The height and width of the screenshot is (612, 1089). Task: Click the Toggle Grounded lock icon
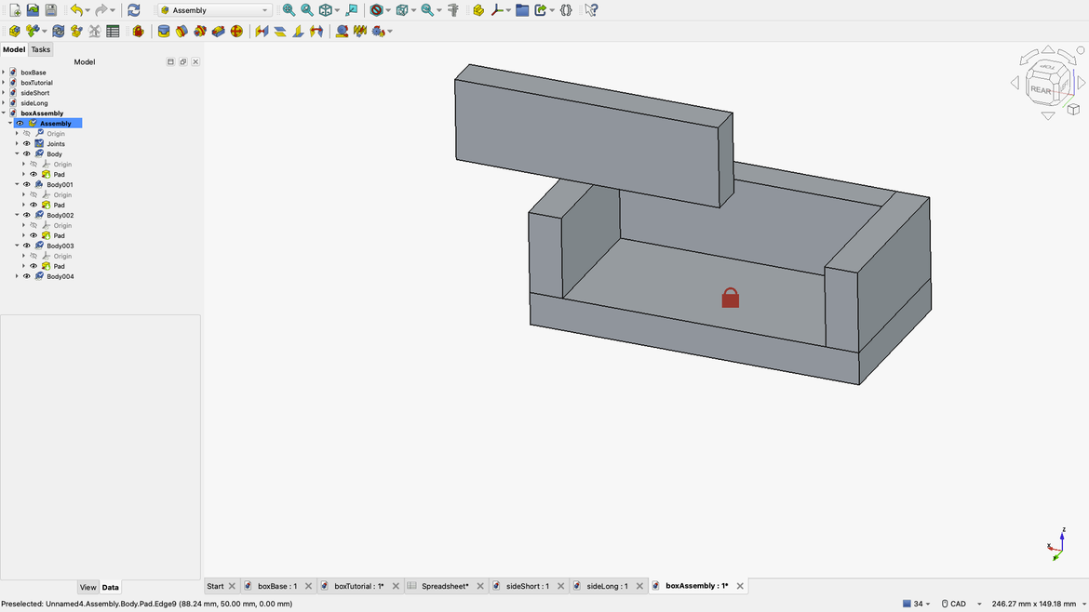(x=138, y=32)
